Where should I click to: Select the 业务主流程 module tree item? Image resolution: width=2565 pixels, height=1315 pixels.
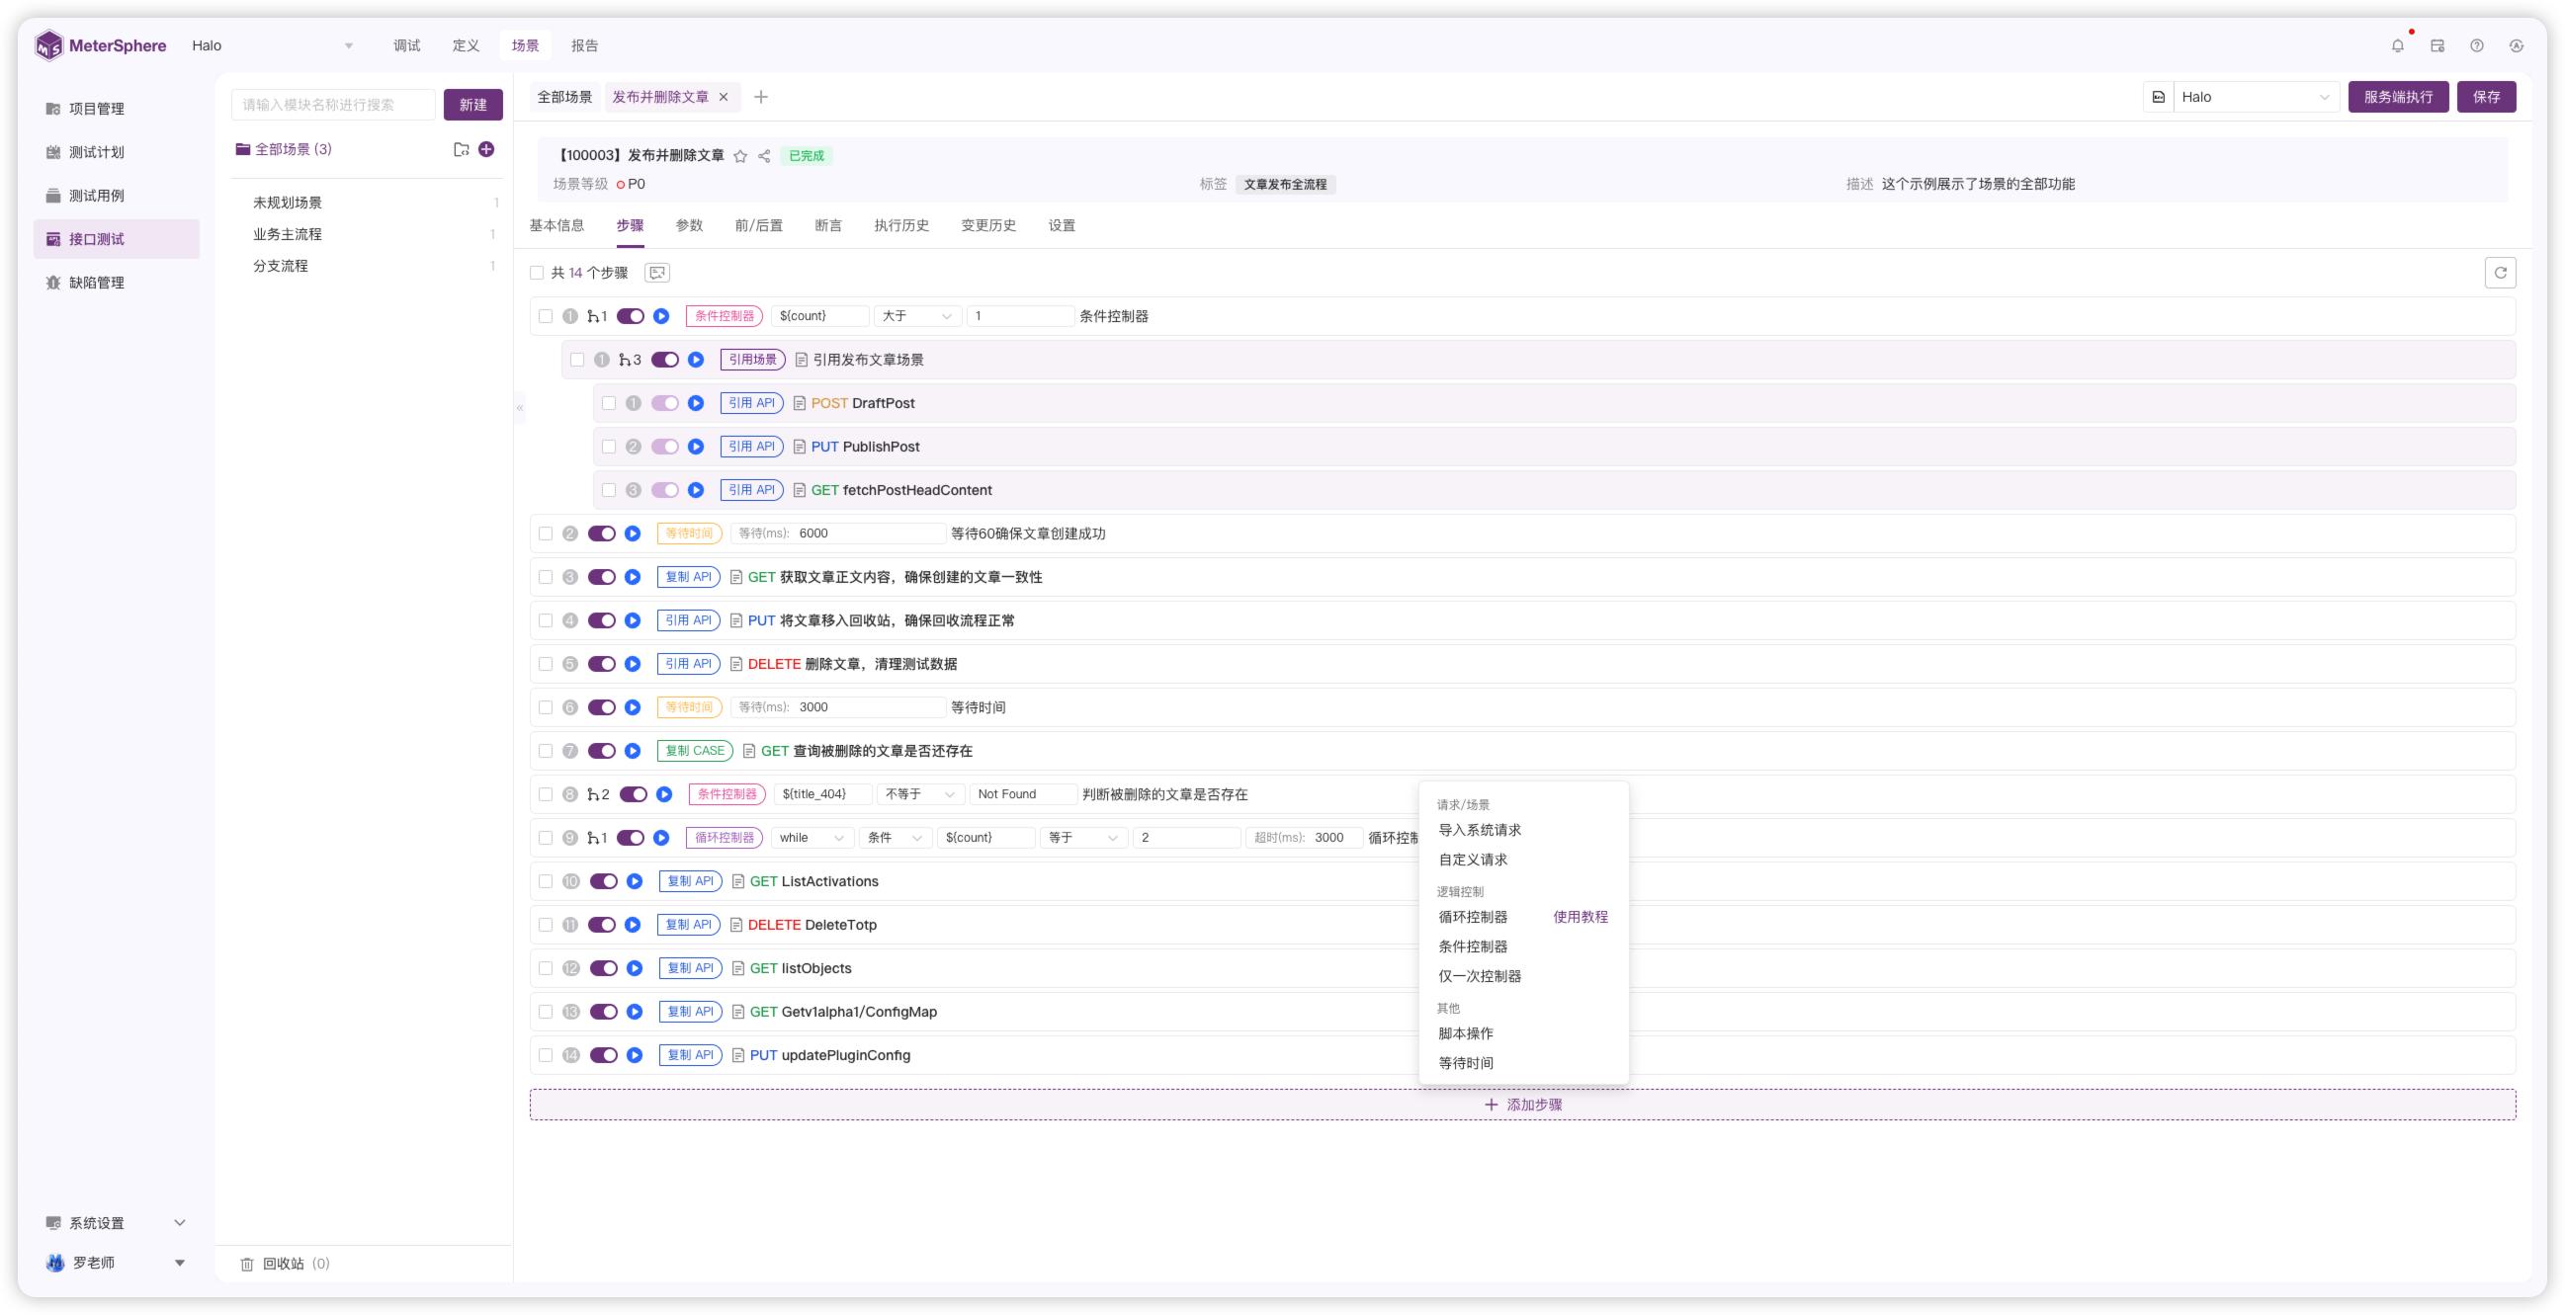tap(287, 235)
